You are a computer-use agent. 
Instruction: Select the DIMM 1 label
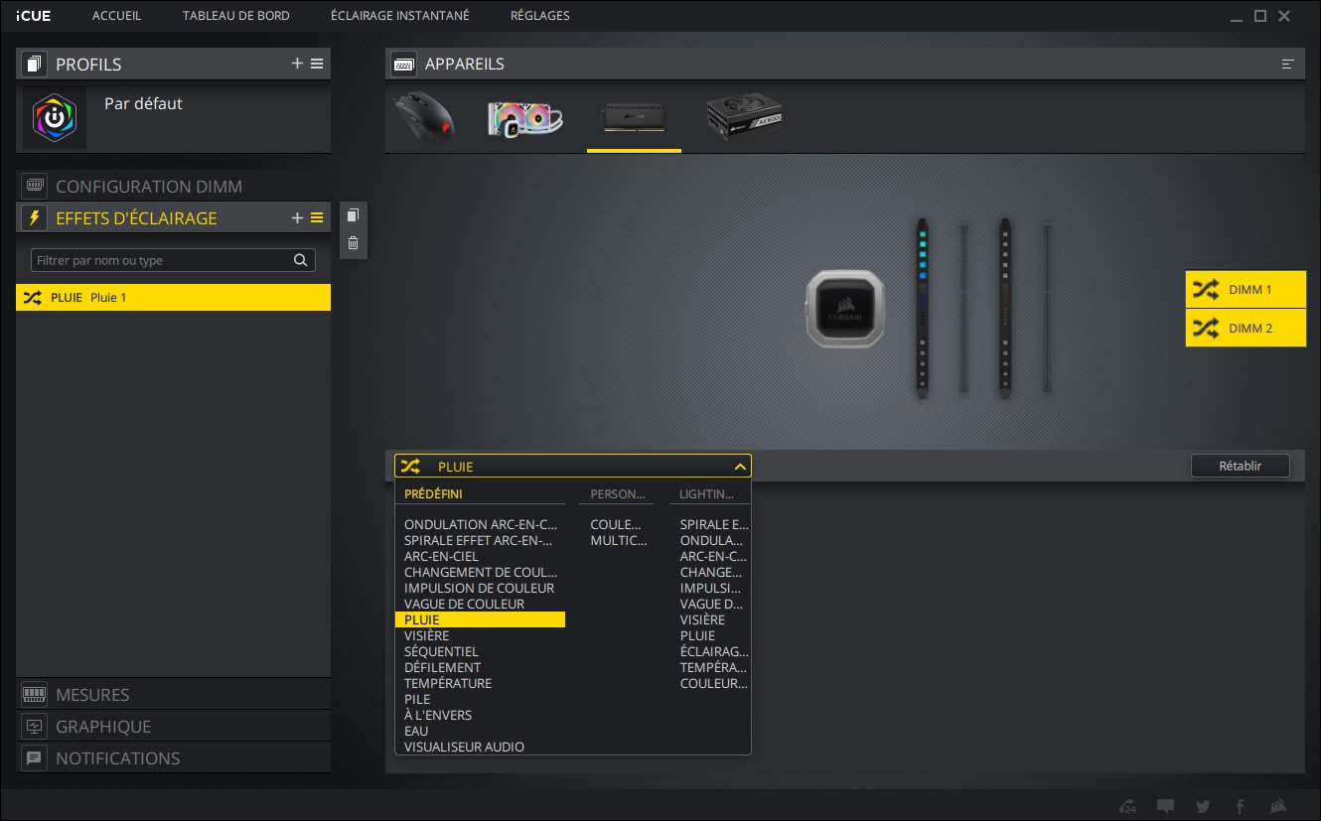1246,290
